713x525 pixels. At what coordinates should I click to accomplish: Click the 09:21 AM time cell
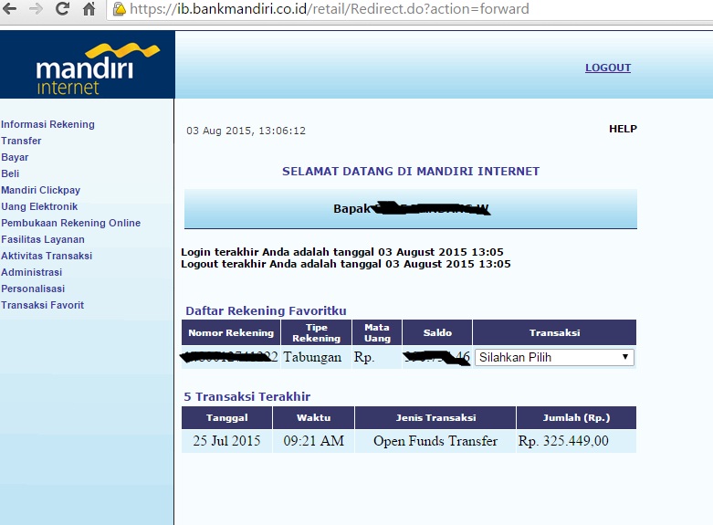click(314, 441)
